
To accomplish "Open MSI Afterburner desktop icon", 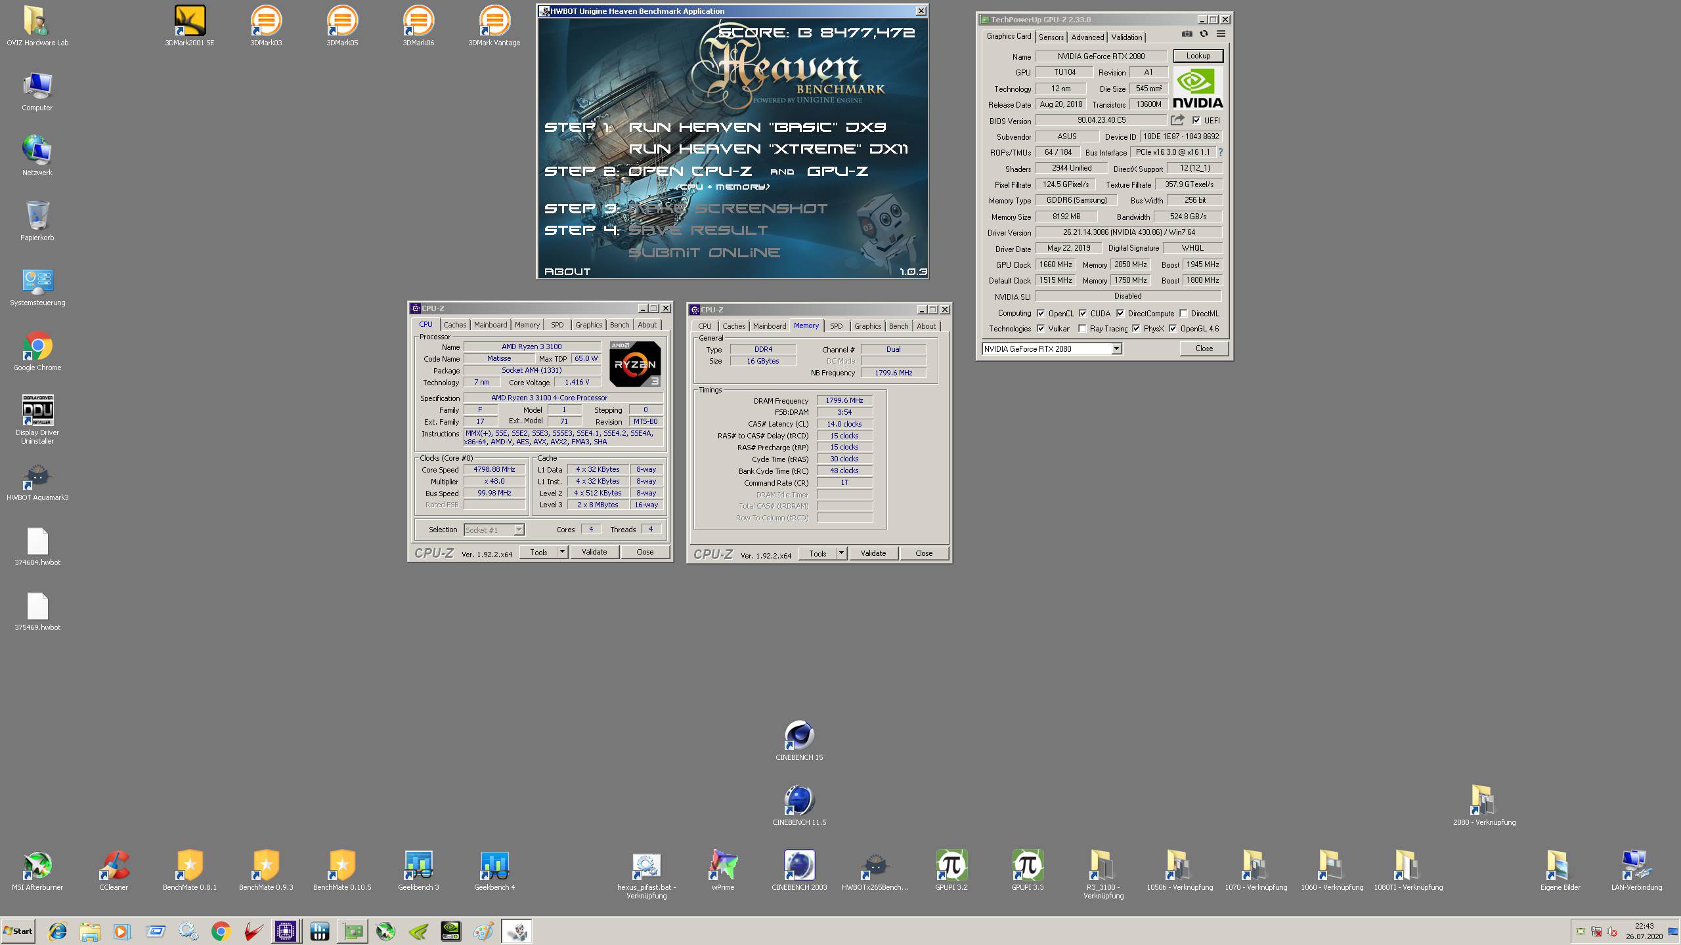I will pyautogui.click(x=37, y=870).
